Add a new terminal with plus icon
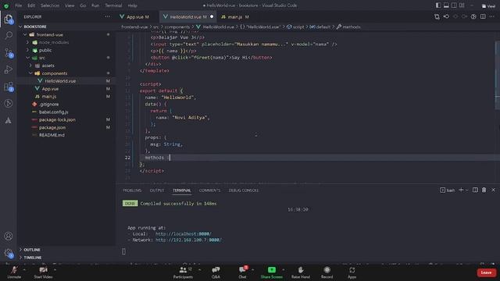The width and height of the screenshot is (500, 281). (461, 190)
